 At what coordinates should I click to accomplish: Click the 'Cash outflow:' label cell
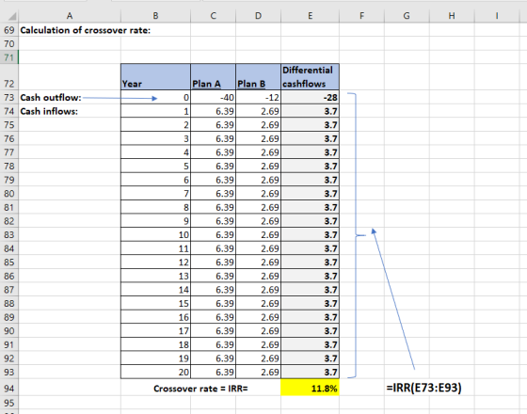[x=70, y=98]
